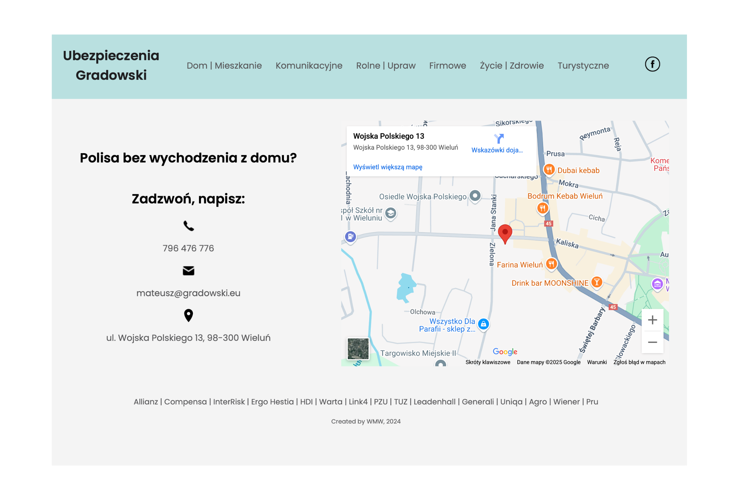The width and height of the screenshot is (737, 500).
Task: Click the directions arrow icon on the map card
Action: pos(498,138)
